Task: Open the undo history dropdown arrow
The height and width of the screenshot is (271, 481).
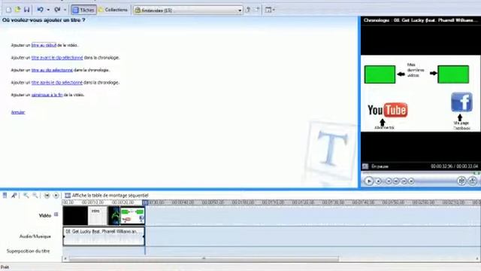Action: click(48, 10)
